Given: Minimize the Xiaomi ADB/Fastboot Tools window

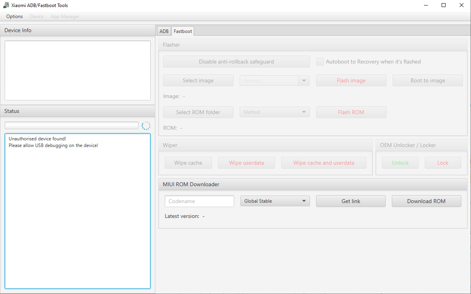Looking at the screenshot, I should tap(426, 5).
